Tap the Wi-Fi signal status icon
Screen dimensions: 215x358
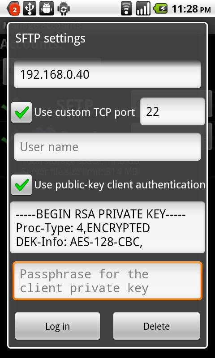[126, 9]
